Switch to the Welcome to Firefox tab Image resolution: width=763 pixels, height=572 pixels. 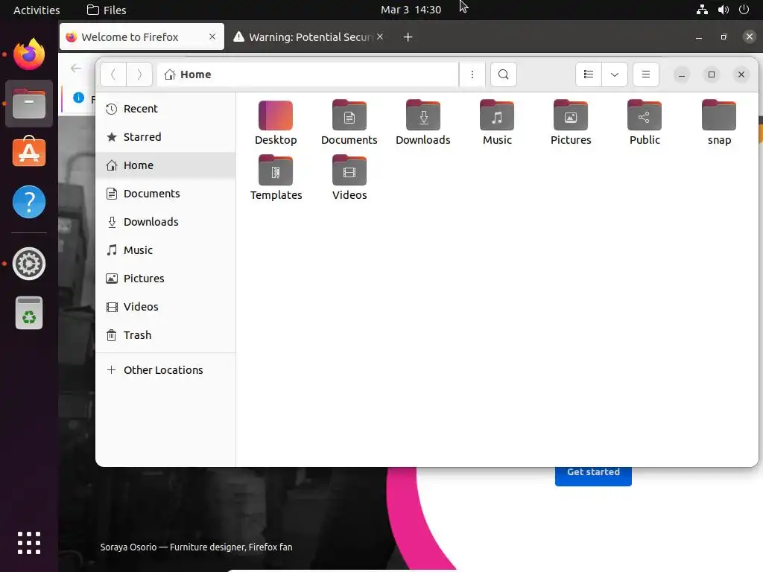[142, 37]
